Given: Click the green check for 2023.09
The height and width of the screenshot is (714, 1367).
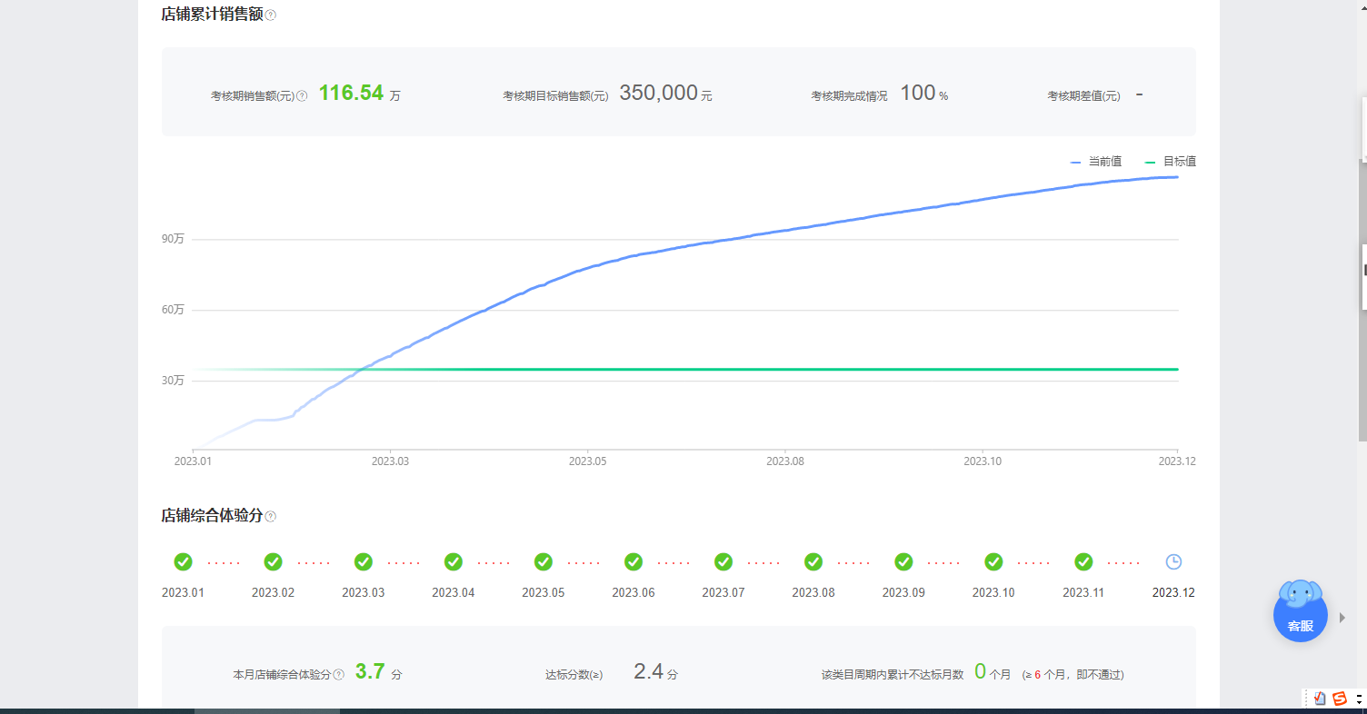Looking at the screenshot, I should (x=903, y=562).
